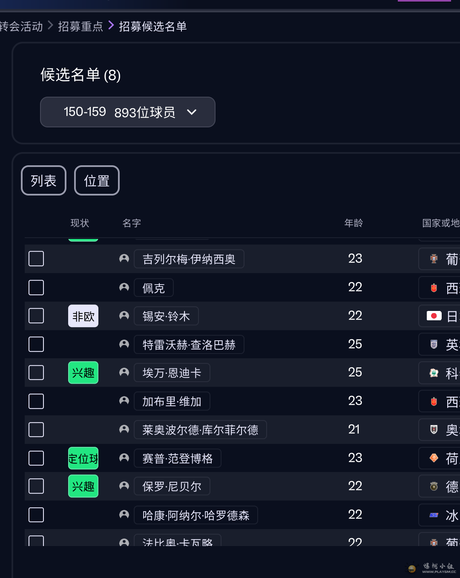The image size is (460, 578).
Task: Open the 150-159 893位球员 dropdown
Action: click(x=128, y=112)
